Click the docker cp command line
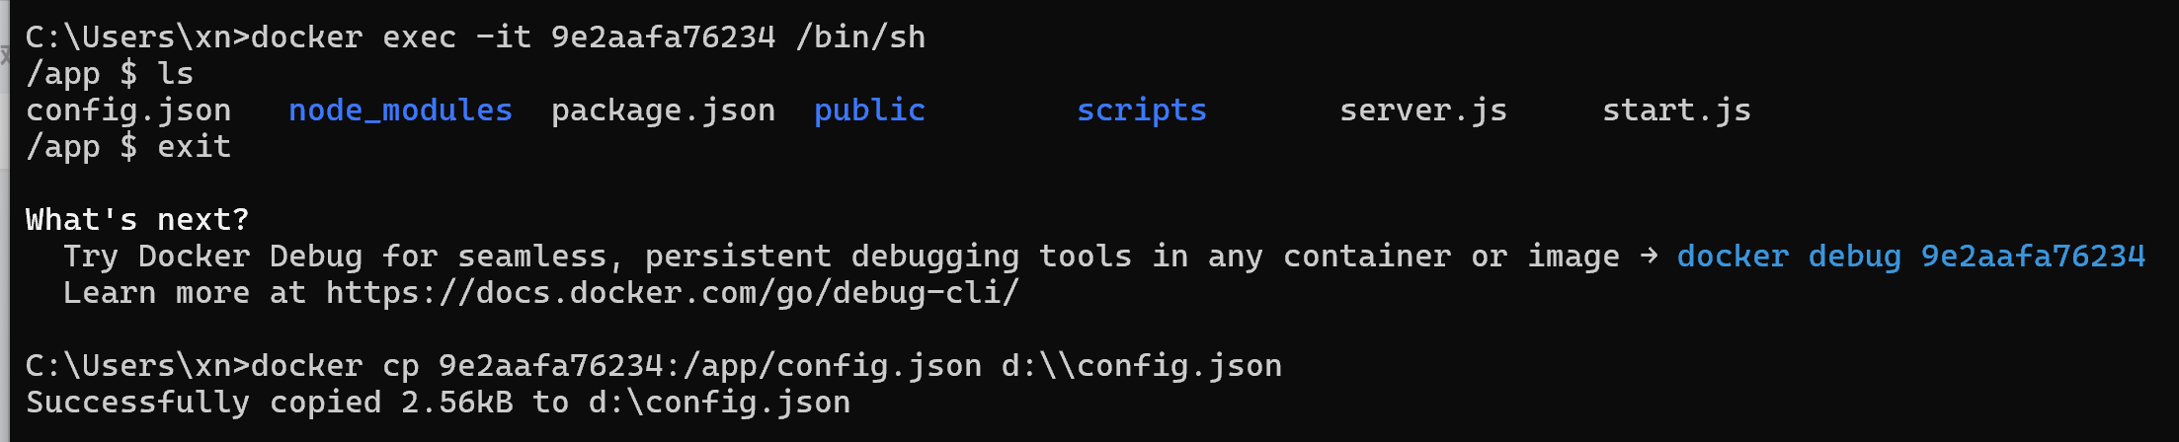The width and height of the screenshot is (2179, 442). (652, 366)
